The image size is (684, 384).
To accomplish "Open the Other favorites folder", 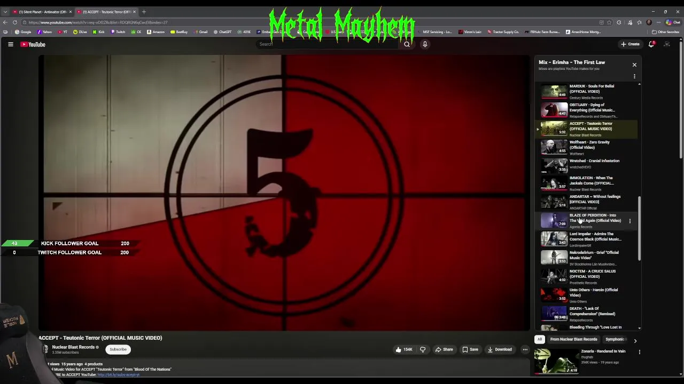I will tap(665, 32).
